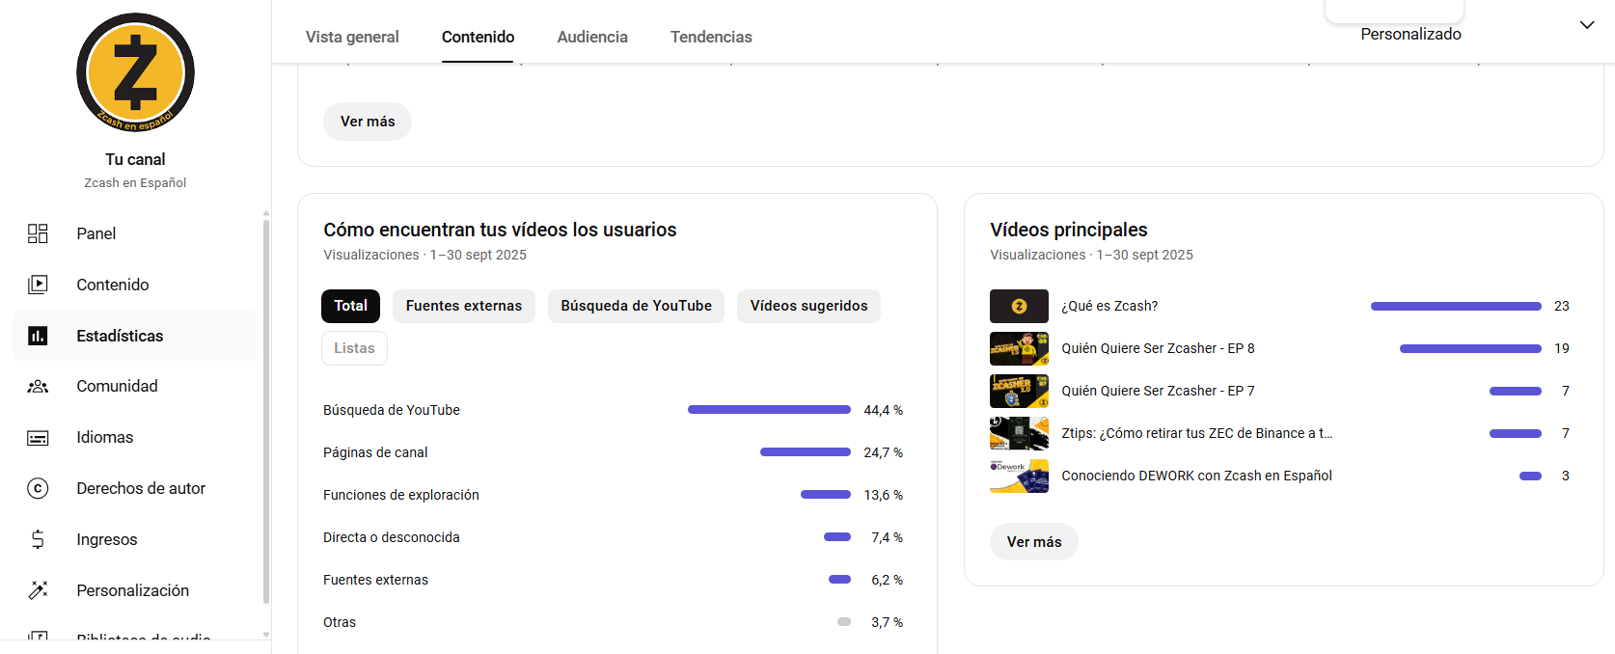Viewport: 1615px width, 654px height.
Task: Click the Fuentes externas row label in list
Action: point(375,580)
